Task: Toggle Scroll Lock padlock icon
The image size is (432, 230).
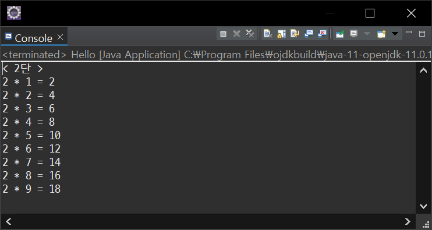Action: point(281,34)
